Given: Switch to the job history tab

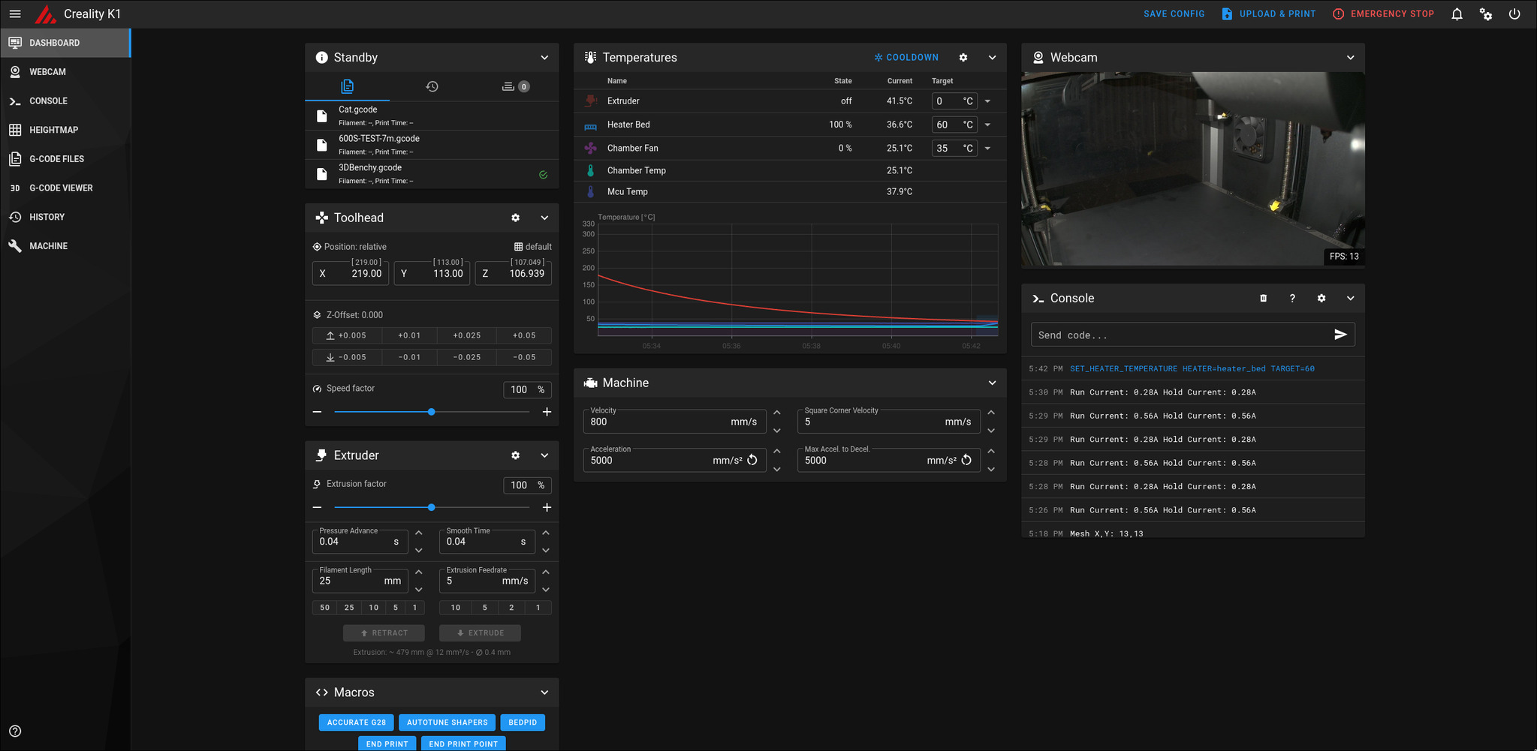Looking at the screenshot, I should click(x=432, y=86).
